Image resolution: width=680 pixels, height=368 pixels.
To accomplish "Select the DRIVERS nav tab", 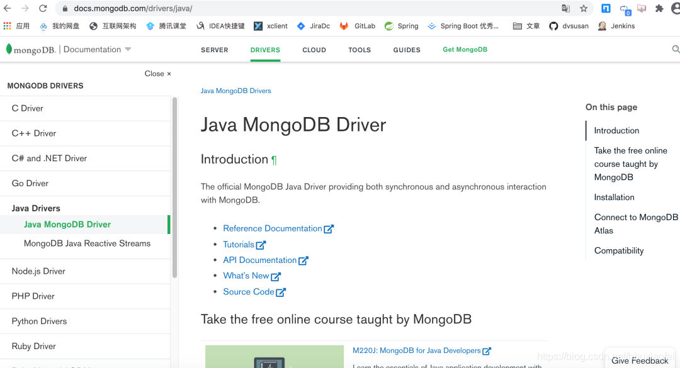I will tap(265, 50).
